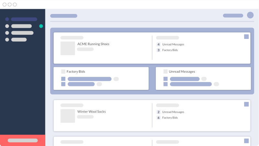259x146 pixels.
Task: Open the round user avatar in header
Action: [250, 15]
